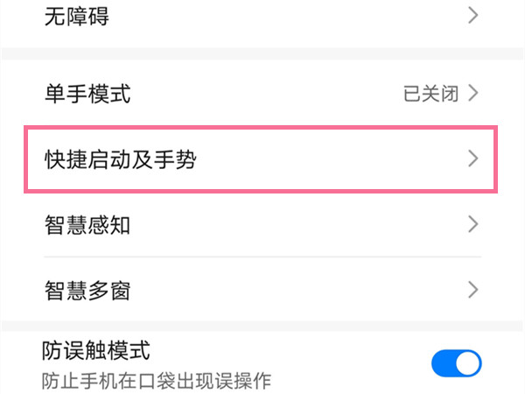Image resolution: width=525 pixels, height=394 pixels.
Task: Tap blank space in the 智慧感知 row
Action: (x=297, y=224)
